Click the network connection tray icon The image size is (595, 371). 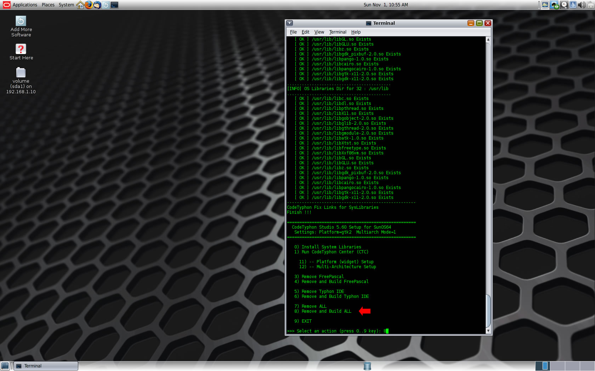coord(554,5)
